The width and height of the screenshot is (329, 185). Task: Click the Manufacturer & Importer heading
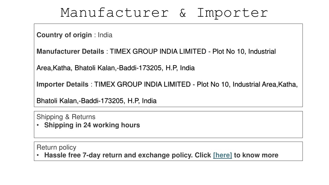pos(164,13)
